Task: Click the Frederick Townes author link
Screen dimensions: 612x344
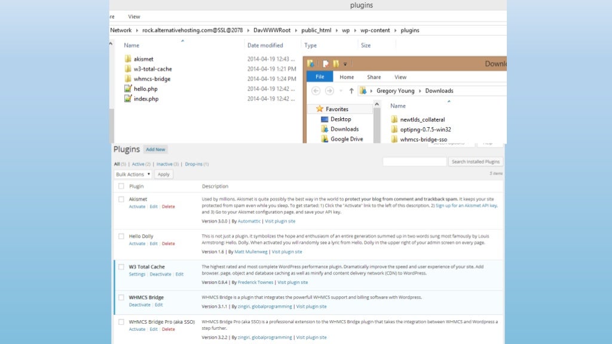Action: click(255, 282)
